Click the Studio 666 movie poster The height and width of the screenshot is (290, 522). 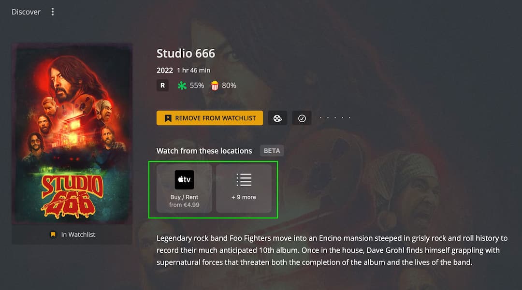coord(72,133)
